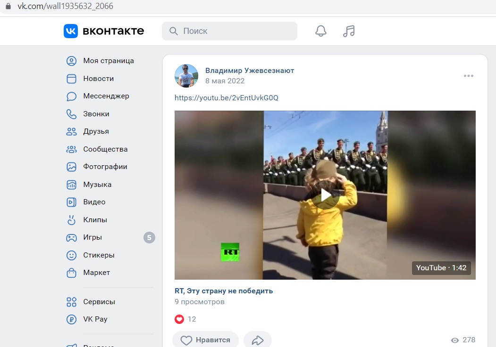This screenshot has height=347, width=496.
Task: Click the Сообщества group icon
Action: click(x=71, y=149)
